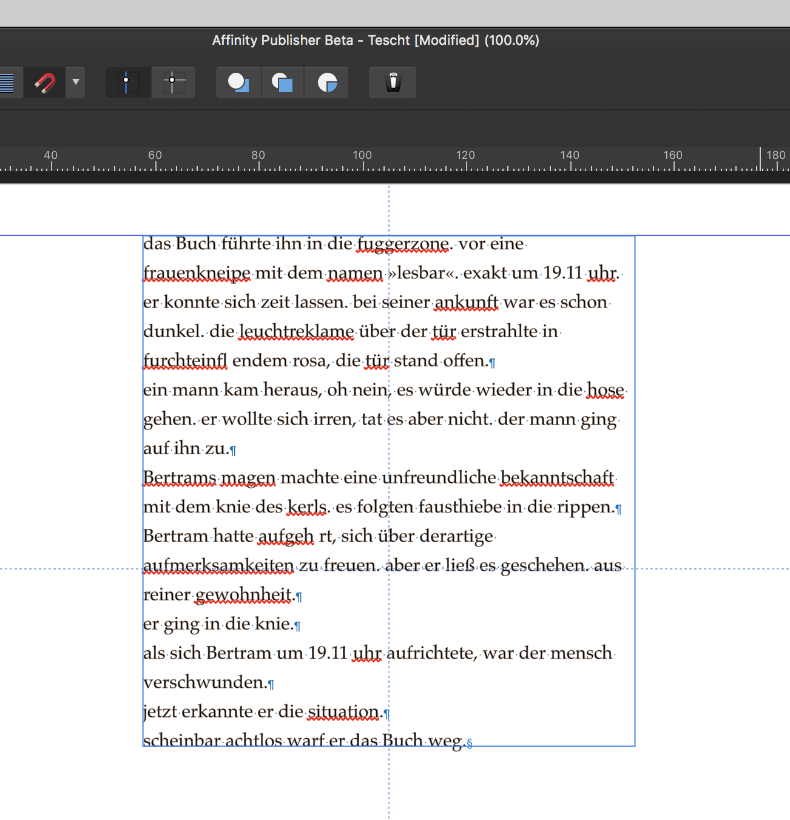The height and width of the screenshot is (820, 790).
Task: Click the underlined word 'situation'
Action: (343, 711)
